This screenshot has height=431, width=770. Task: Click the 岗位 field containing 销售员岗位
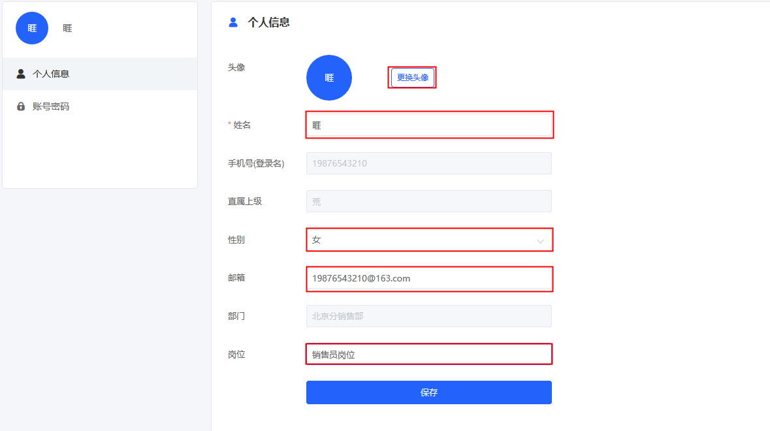(x=429, y=355)
